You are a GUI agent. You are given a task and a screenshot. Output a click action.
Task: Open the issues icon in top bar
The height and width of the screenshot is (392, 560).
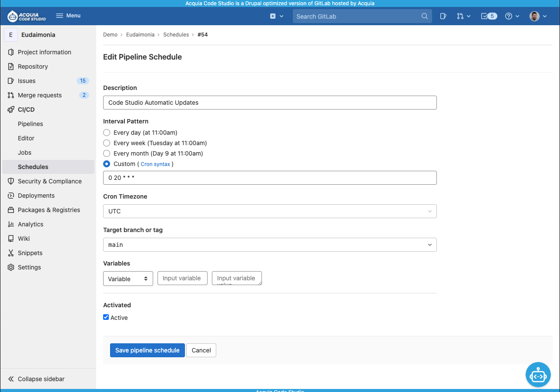coord(443,16)
